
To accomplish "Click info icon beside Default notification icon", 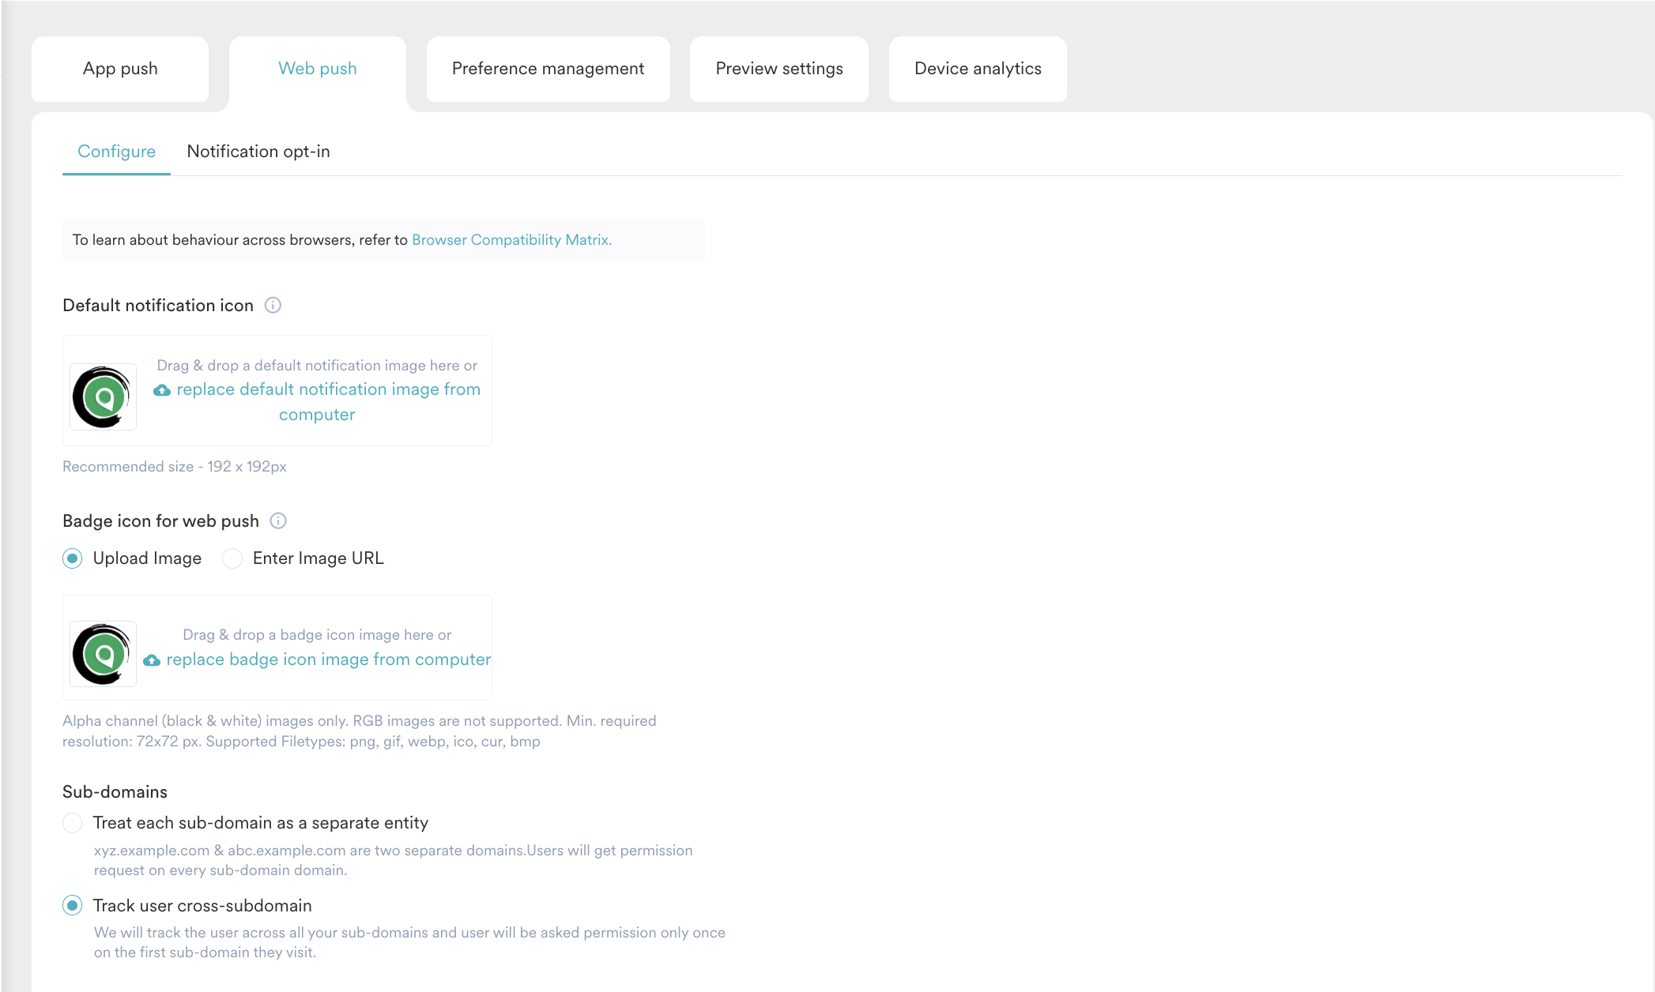I will 273,306.
